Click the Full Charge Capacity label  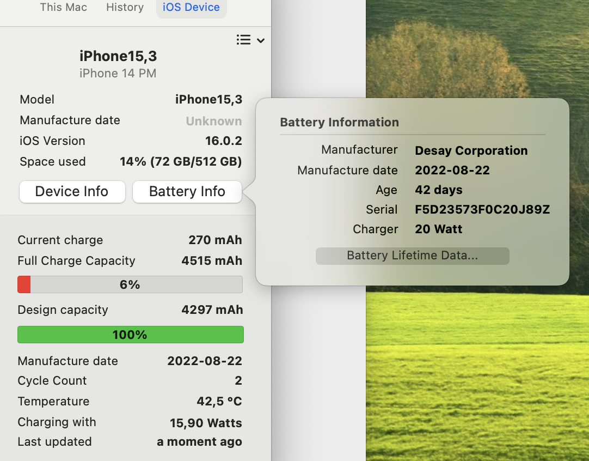77,260
